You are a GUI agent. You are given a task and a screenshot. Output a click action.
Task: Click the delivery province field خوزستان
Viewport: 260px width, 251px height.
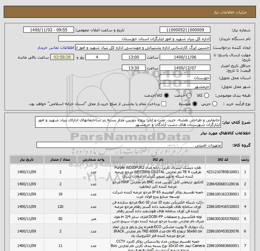pos(185,78)
